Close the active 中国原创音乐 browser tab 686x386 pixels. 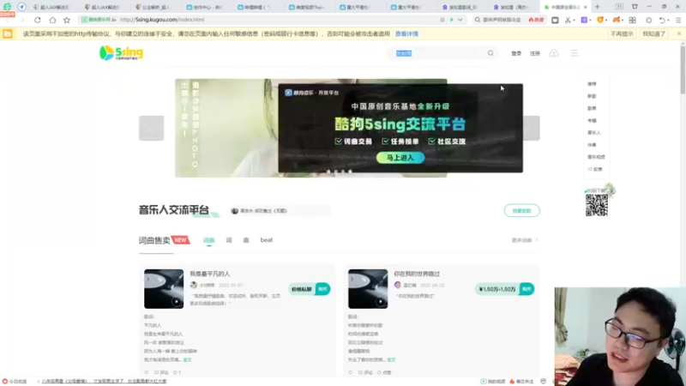click(586, 7)
